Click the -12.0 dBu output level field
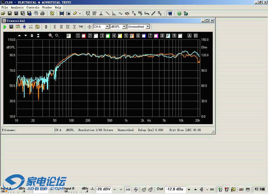268x194 pixels. 174,189
